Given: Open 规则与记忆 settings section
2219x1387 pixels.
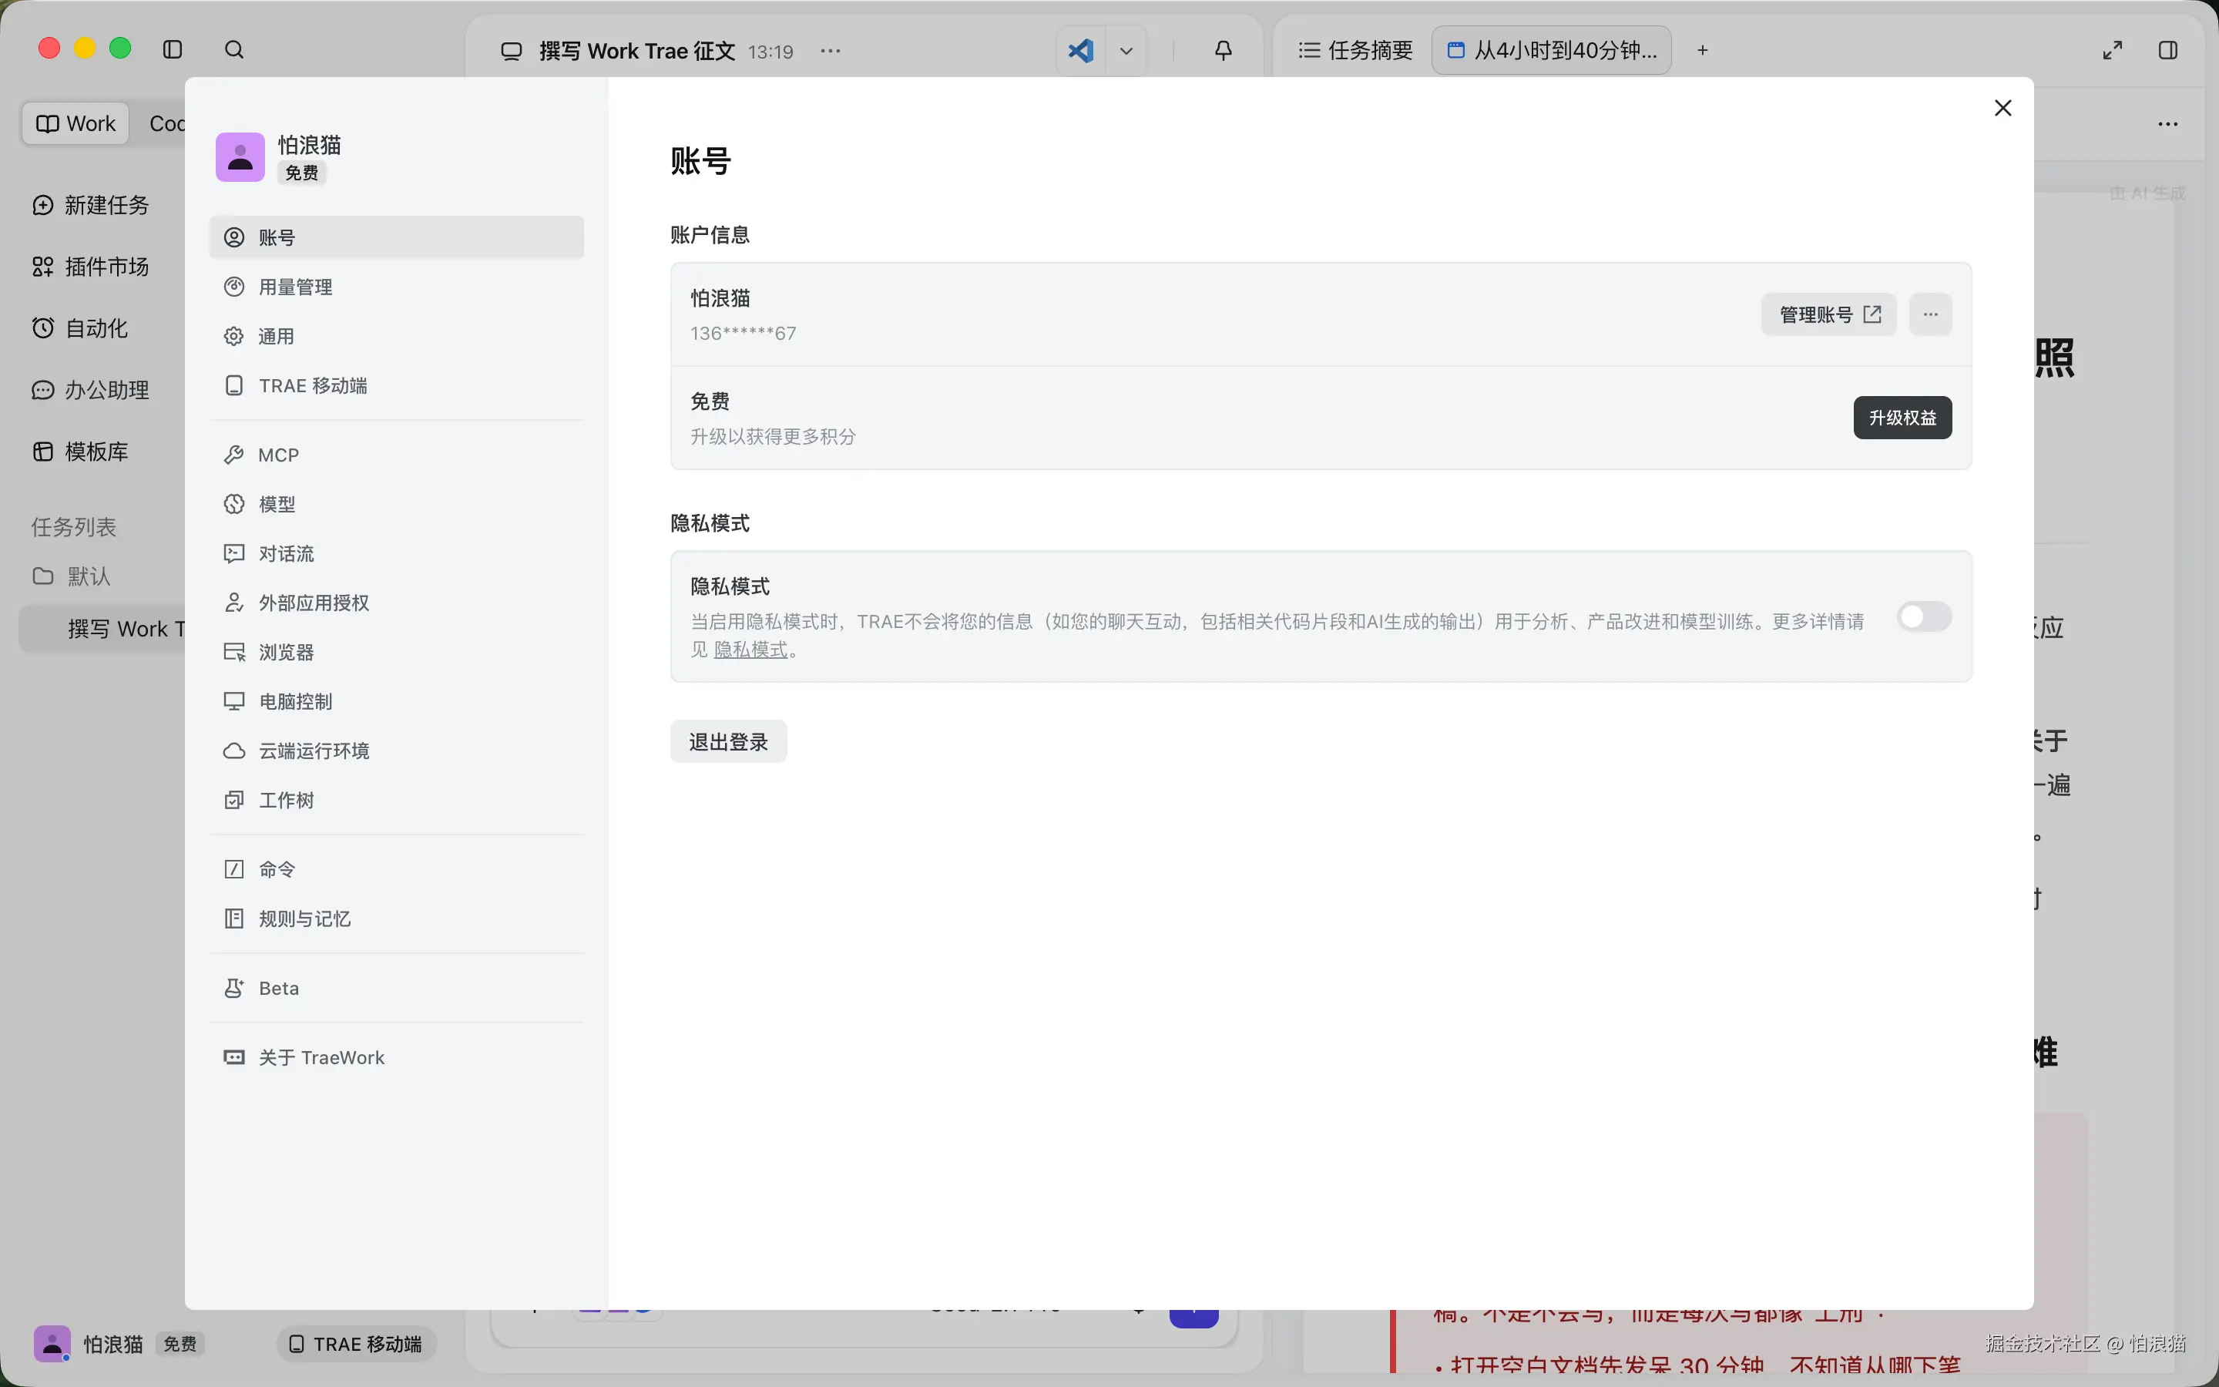Looking at the screenshot, I should pos(396,919).
